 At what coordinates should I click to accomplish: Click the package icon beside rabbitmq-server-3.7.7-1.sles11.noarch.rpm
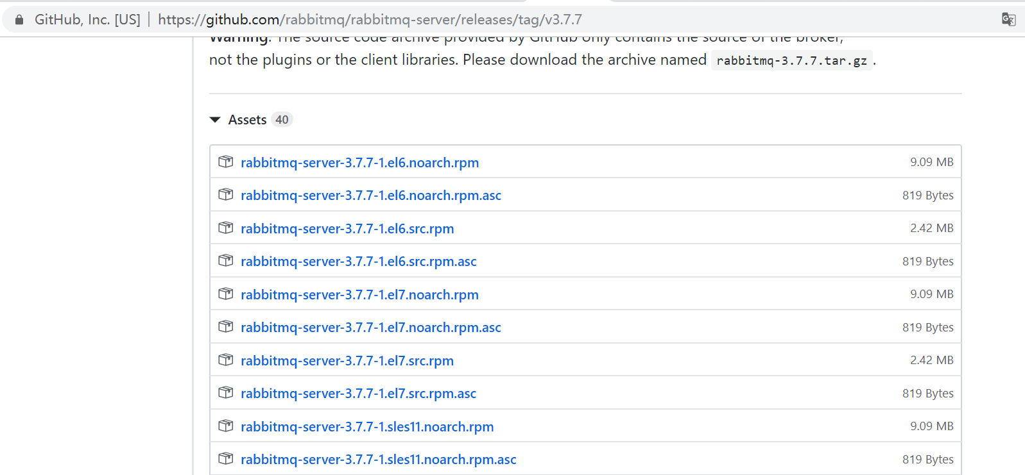(x=225, y=426)
